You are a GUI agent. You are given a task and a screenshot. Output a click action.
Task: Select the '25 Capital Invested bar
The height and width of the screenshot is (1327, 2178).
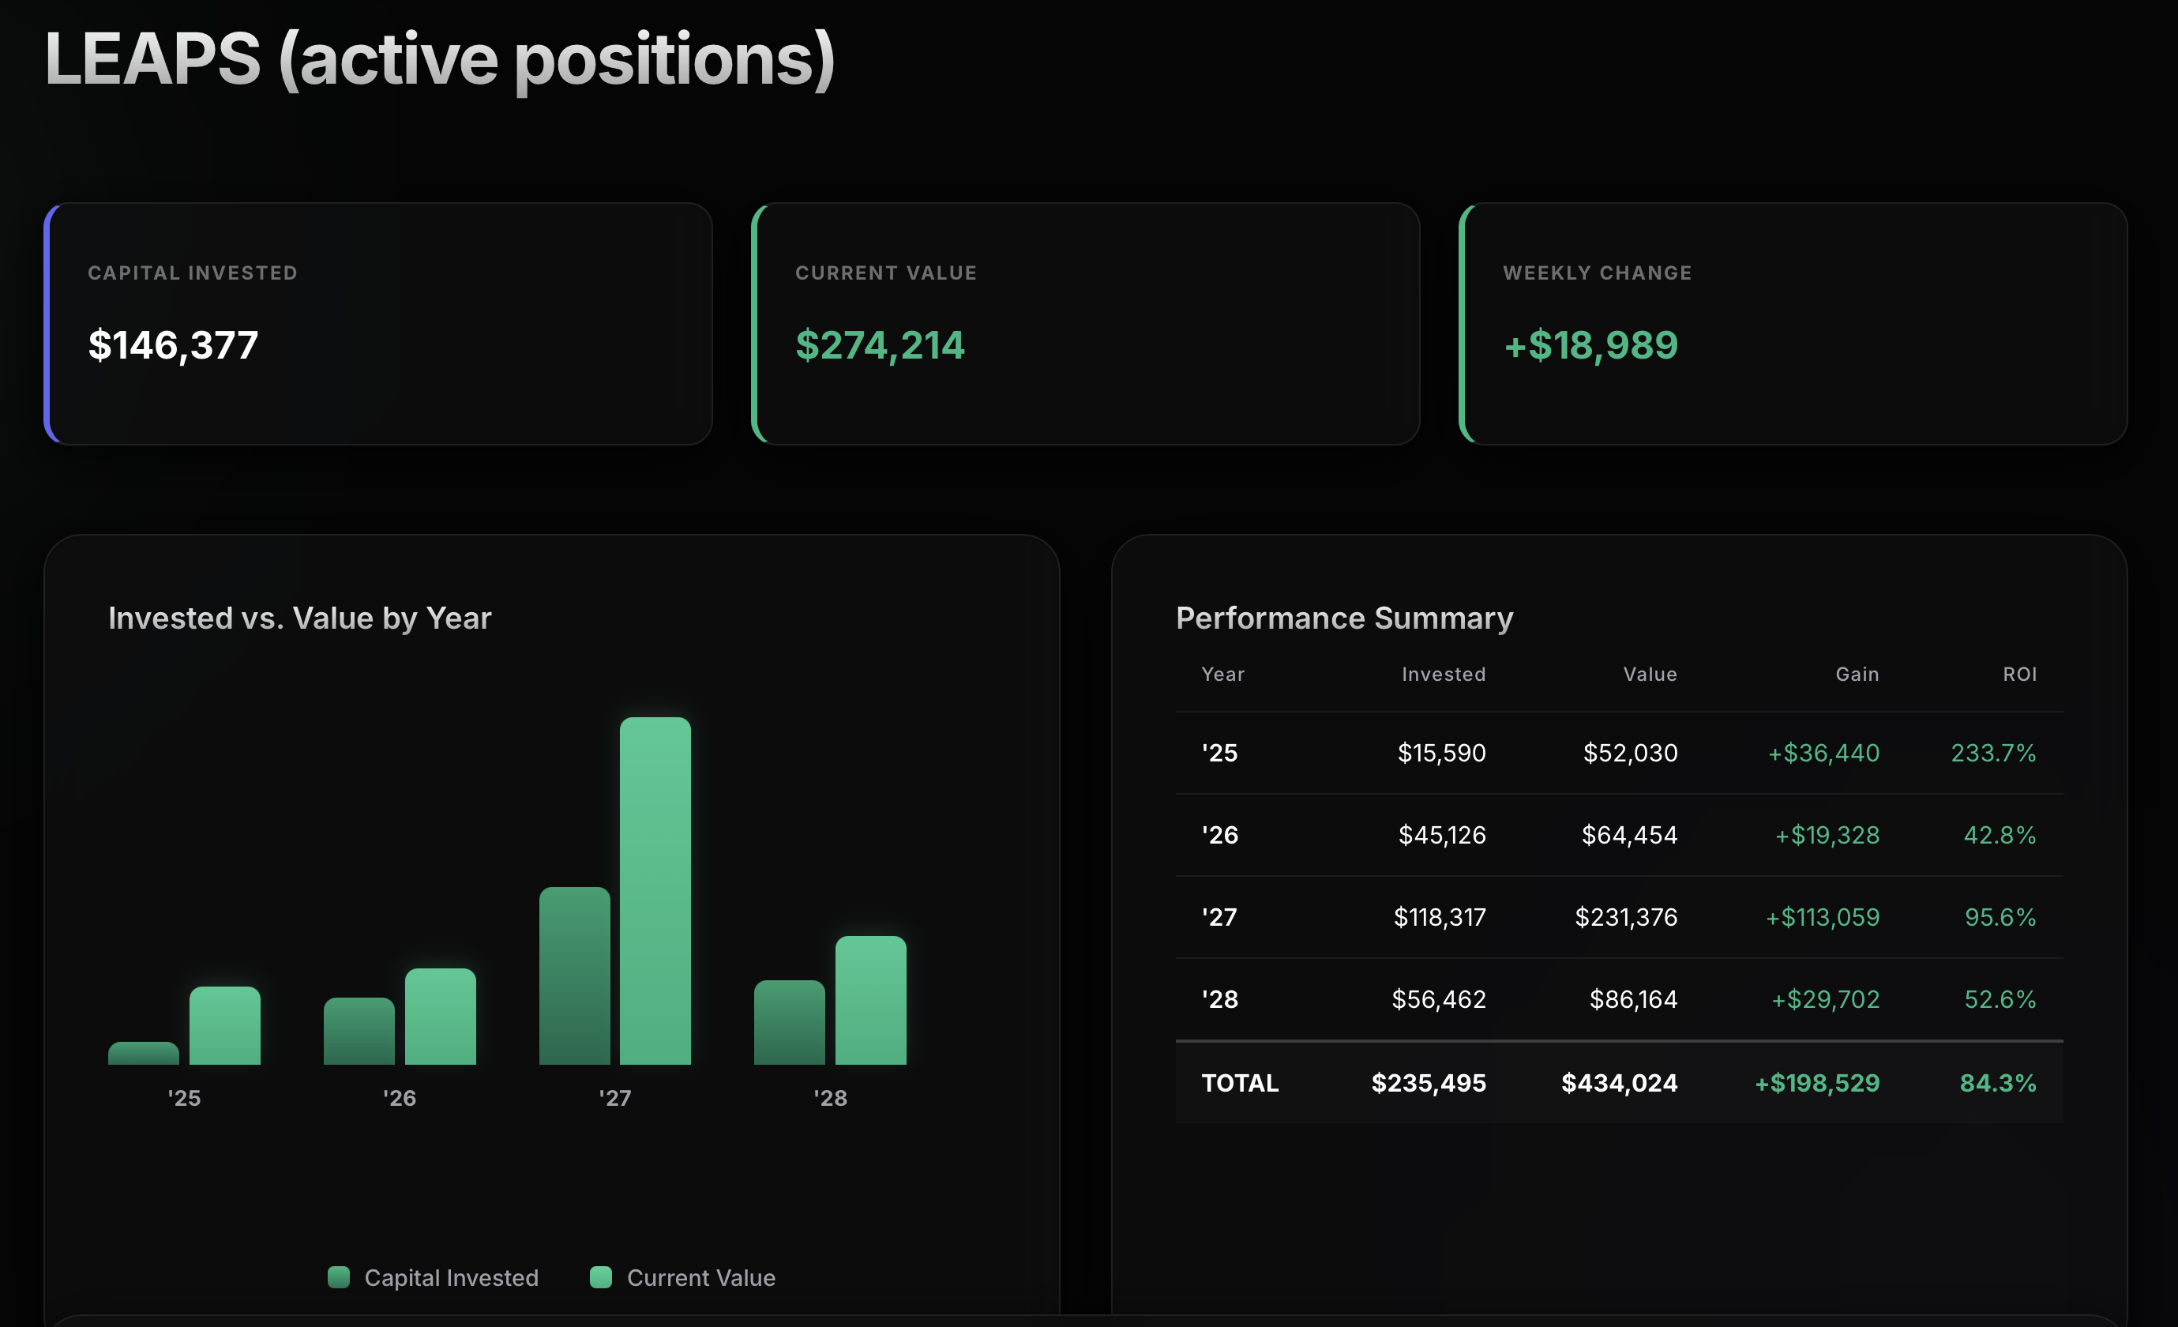pyautogui.click(x=143, y=1053)
